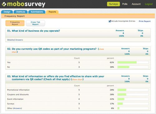156x114 pixels.
Task: Open the Submissions tab
Action: tap(37, 12)
